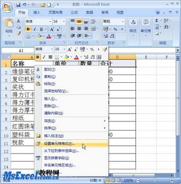Expand 排序(O) submenu in context menu
The image size is (181, 184).
point(71,128)
